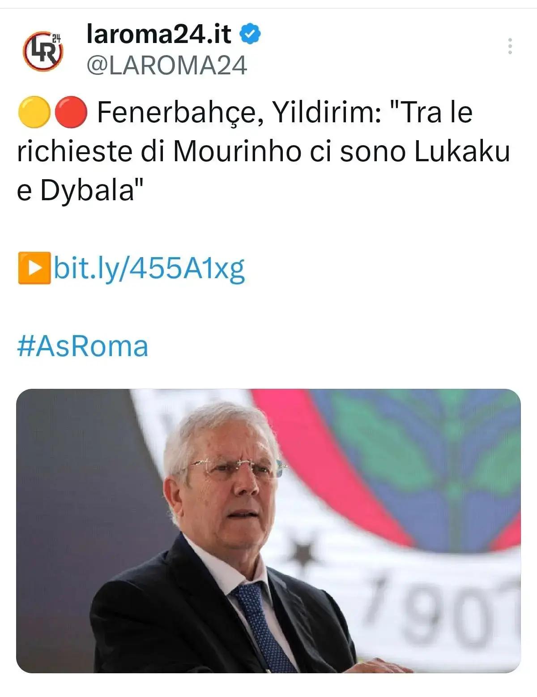Image resolution: width=537 pixels, height=697 pixels.
Task: Tap the #AsRoma hashtag
Action: coord(83,346)
